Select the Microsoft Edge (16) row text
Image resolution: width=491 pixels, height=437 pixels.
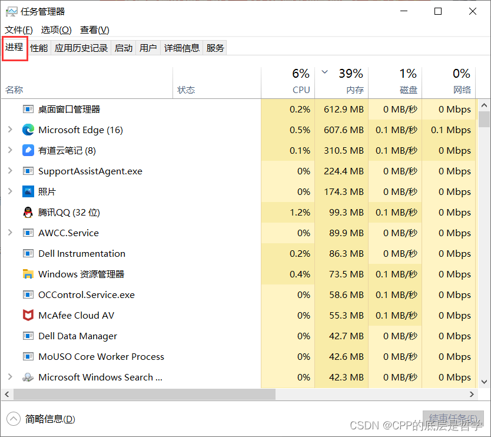coord(81,130)
